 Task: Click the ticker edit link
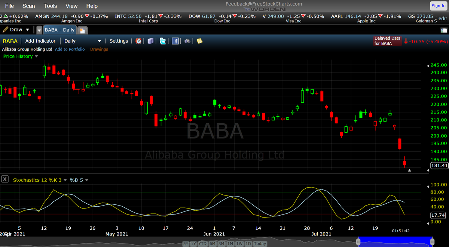(x=443, y=19)
